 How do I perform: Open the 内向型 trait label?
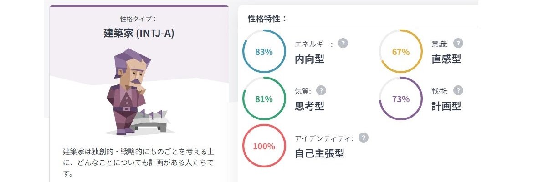pos(310,59)
